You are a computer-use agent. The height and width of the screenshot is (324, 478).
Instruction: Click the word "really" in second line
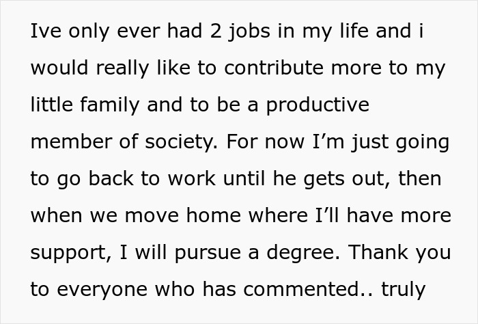point(122,69)
